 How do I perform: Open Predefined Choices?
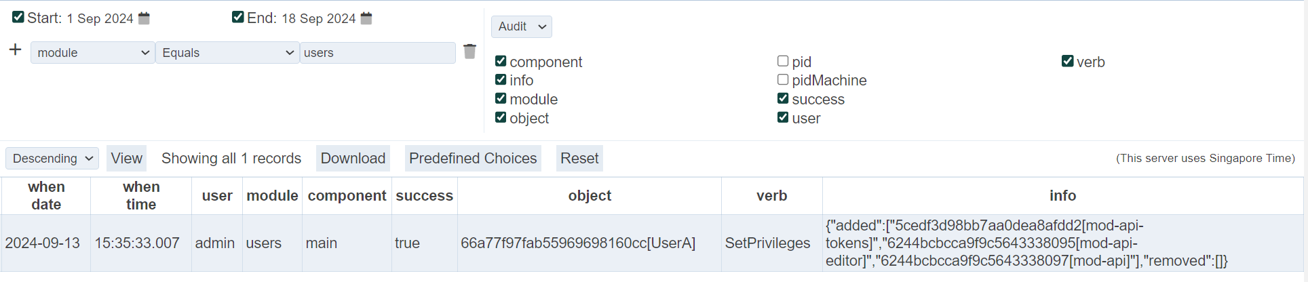coord(473,159)
